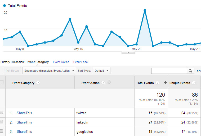Click help icon next to Unique Events
Viewport: 201px width, 136px height.
point(194,83)
